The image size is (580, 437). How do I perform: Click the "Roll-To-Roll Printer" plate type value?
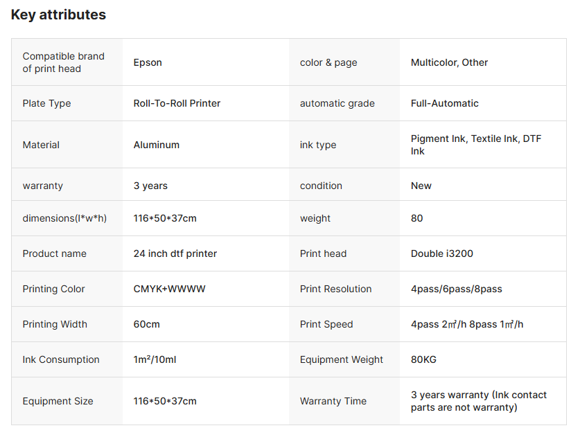[177, 103]
